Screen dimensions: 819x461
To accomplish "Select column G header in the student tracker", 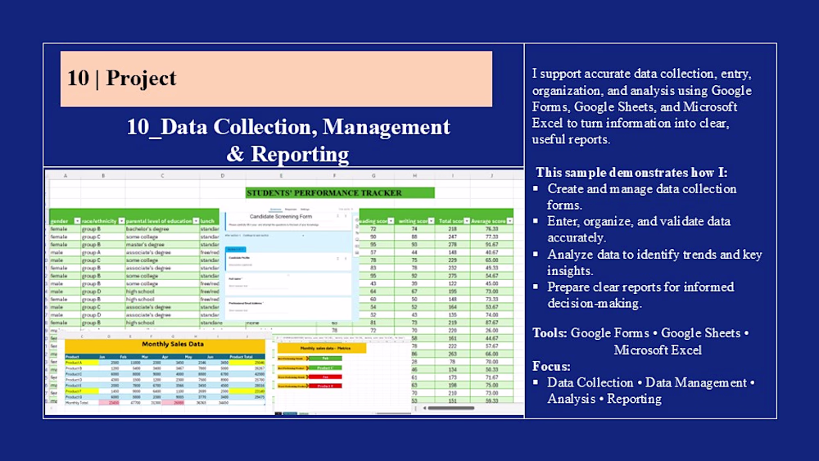I will pos(373,175).
